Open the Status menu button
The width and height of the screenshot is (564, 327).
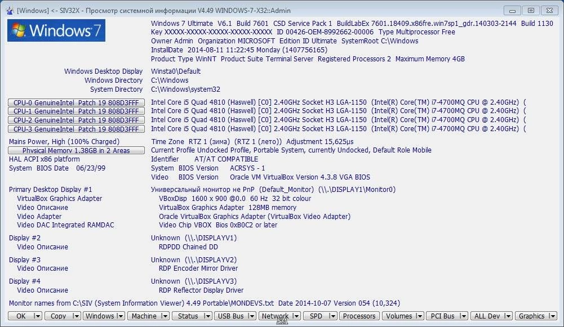[x=188, y=316]
